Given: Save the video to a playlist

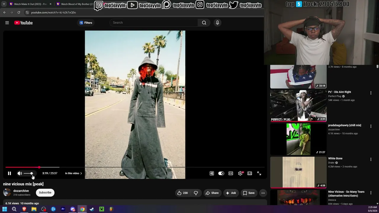Looking at the screenshot, I should (x=249, y=193).
